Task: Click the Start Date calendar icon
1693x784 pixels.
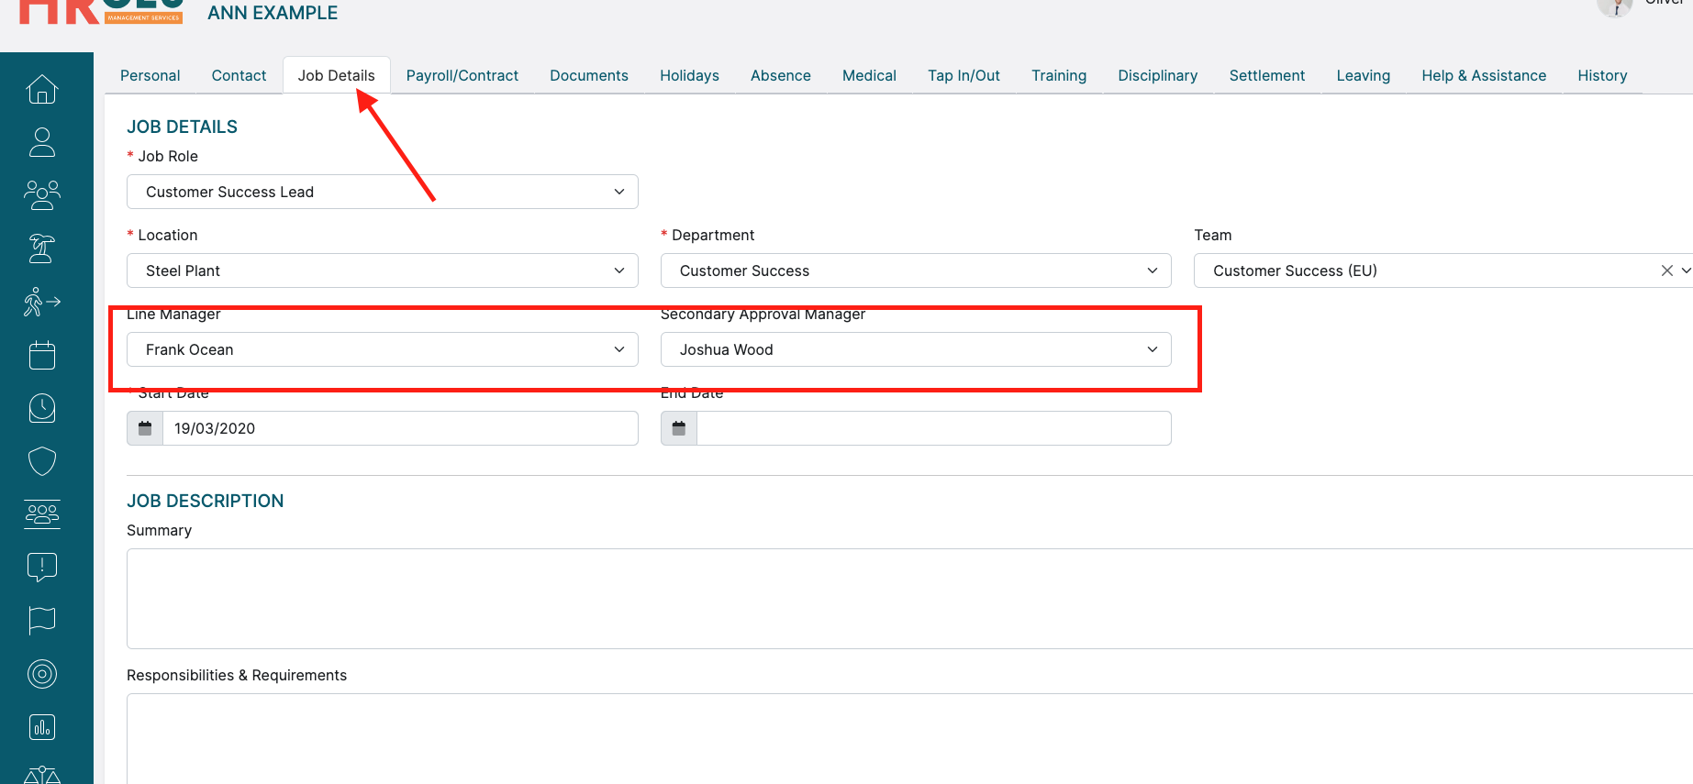Action: [145, 428]
